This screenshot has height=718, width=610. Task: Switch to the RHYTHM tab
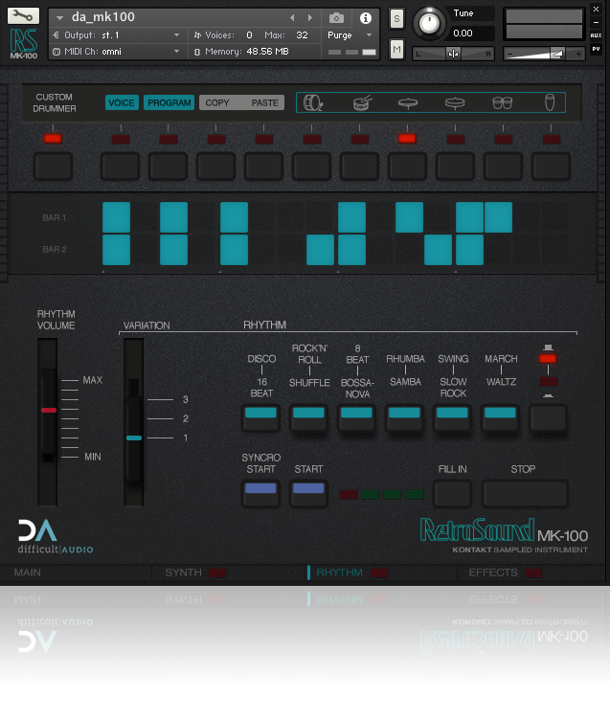339,572
